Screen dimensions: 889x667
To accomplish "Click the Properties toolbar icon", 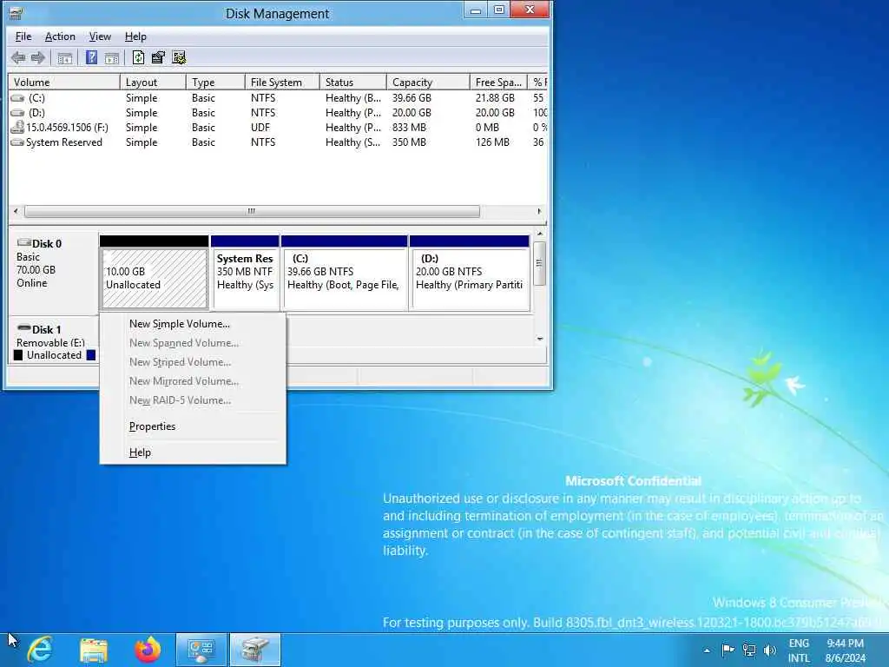I will [x=158, y=57].
